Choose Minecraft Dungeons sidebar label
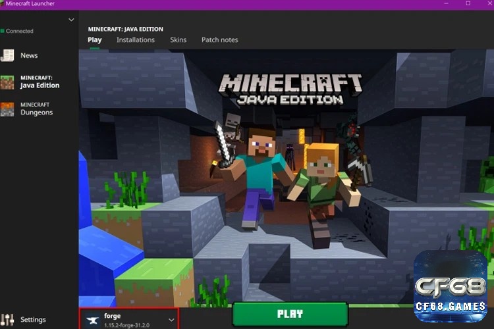 pos(36,109)
